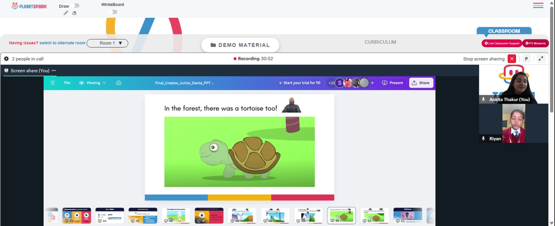Click the S collaborator avatar
The width and height of the screenshot is (555, 226).
340,83
